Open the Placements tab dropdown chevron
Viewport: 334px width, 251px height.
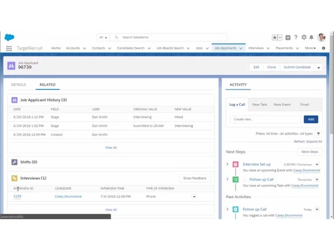(297, 48)
